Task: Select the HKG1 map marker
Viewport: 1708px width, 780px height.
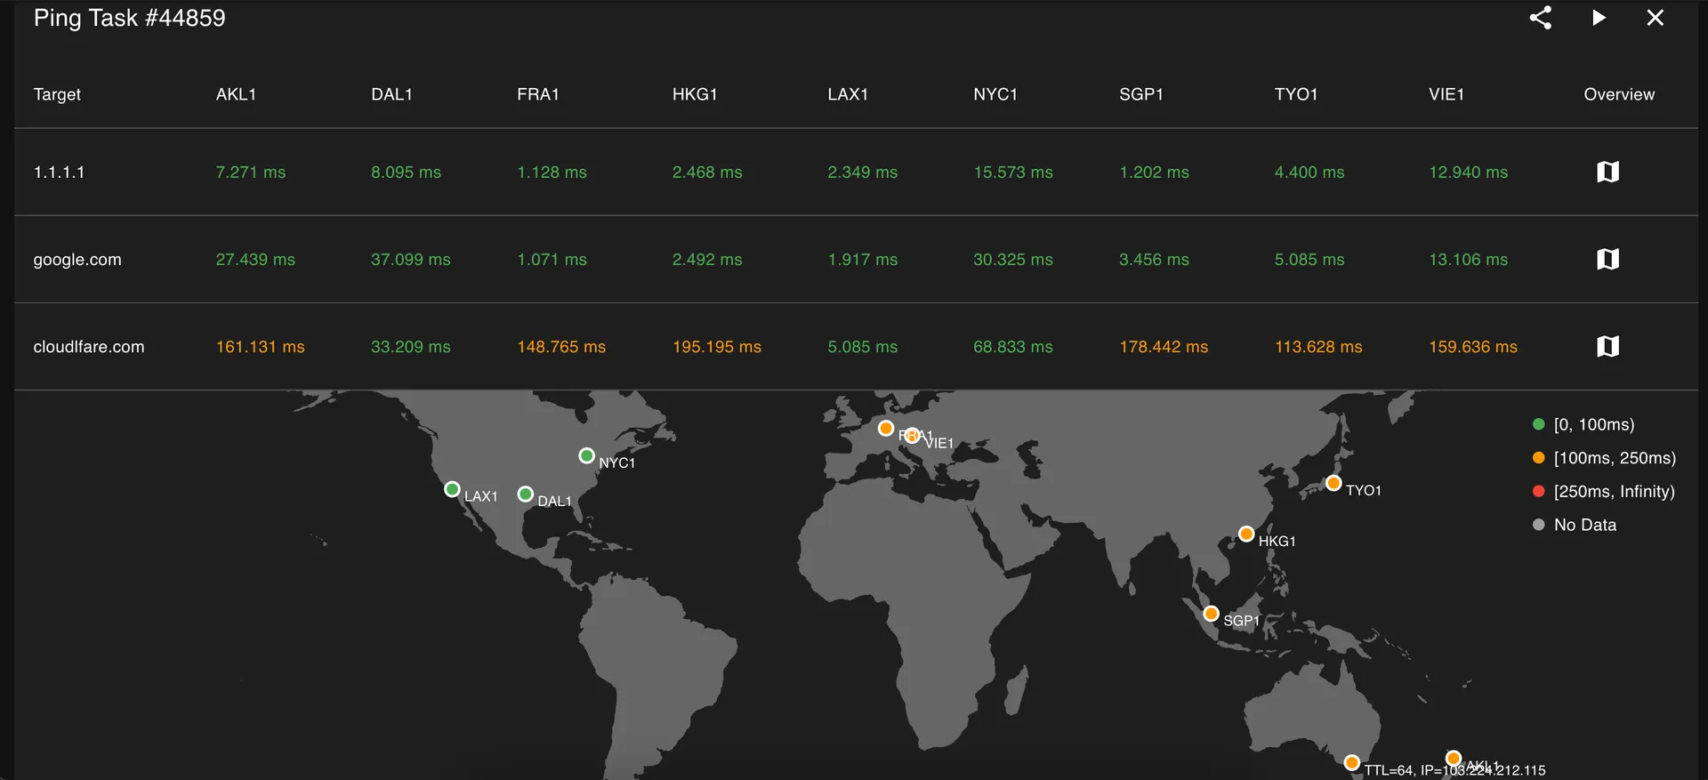Action: [x=1246, y=535]
